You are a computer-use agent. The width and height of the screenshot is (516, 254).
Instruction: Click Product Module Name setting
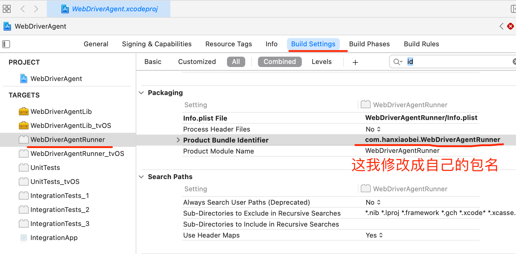[218, 151]
